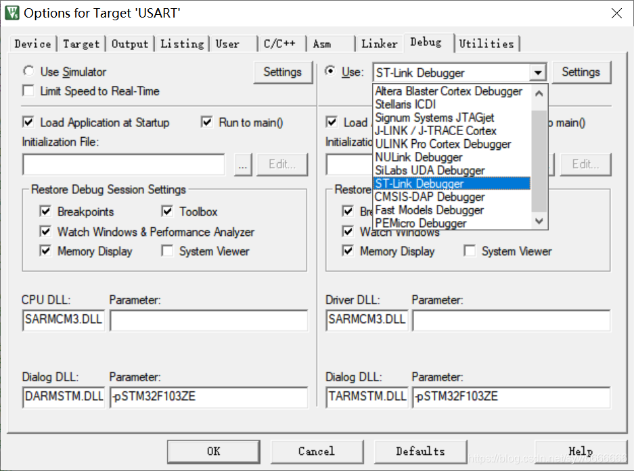
Task: Choose CMSIS-DAP Debugger option
Action: (451, 197)
